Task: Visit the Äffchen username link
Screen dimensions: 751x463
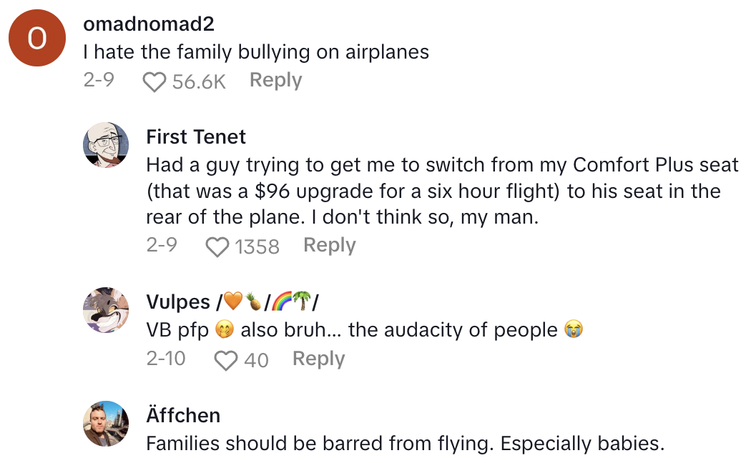Action: pyautogui.click(x=183, y=416)
